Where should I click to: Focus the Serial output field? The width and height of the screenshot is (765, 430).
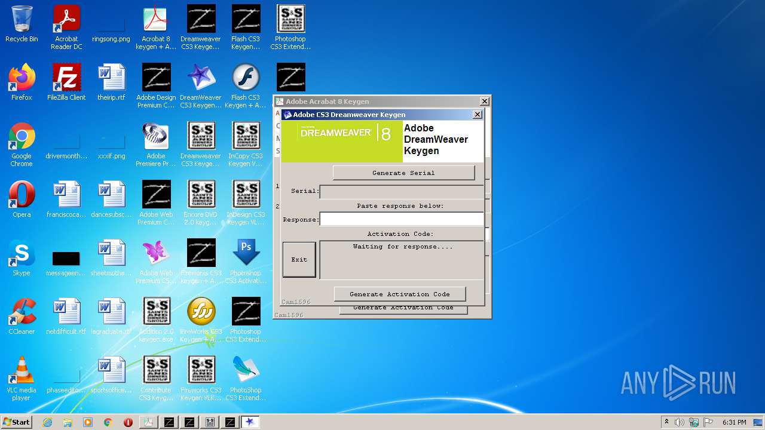[401, 191]
